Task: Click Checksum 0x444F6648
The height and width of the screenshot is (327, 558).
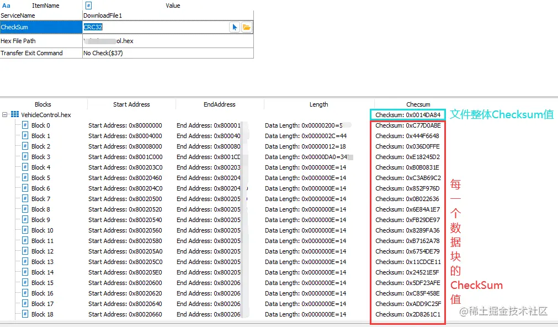Action: click(x=407, y=136)
